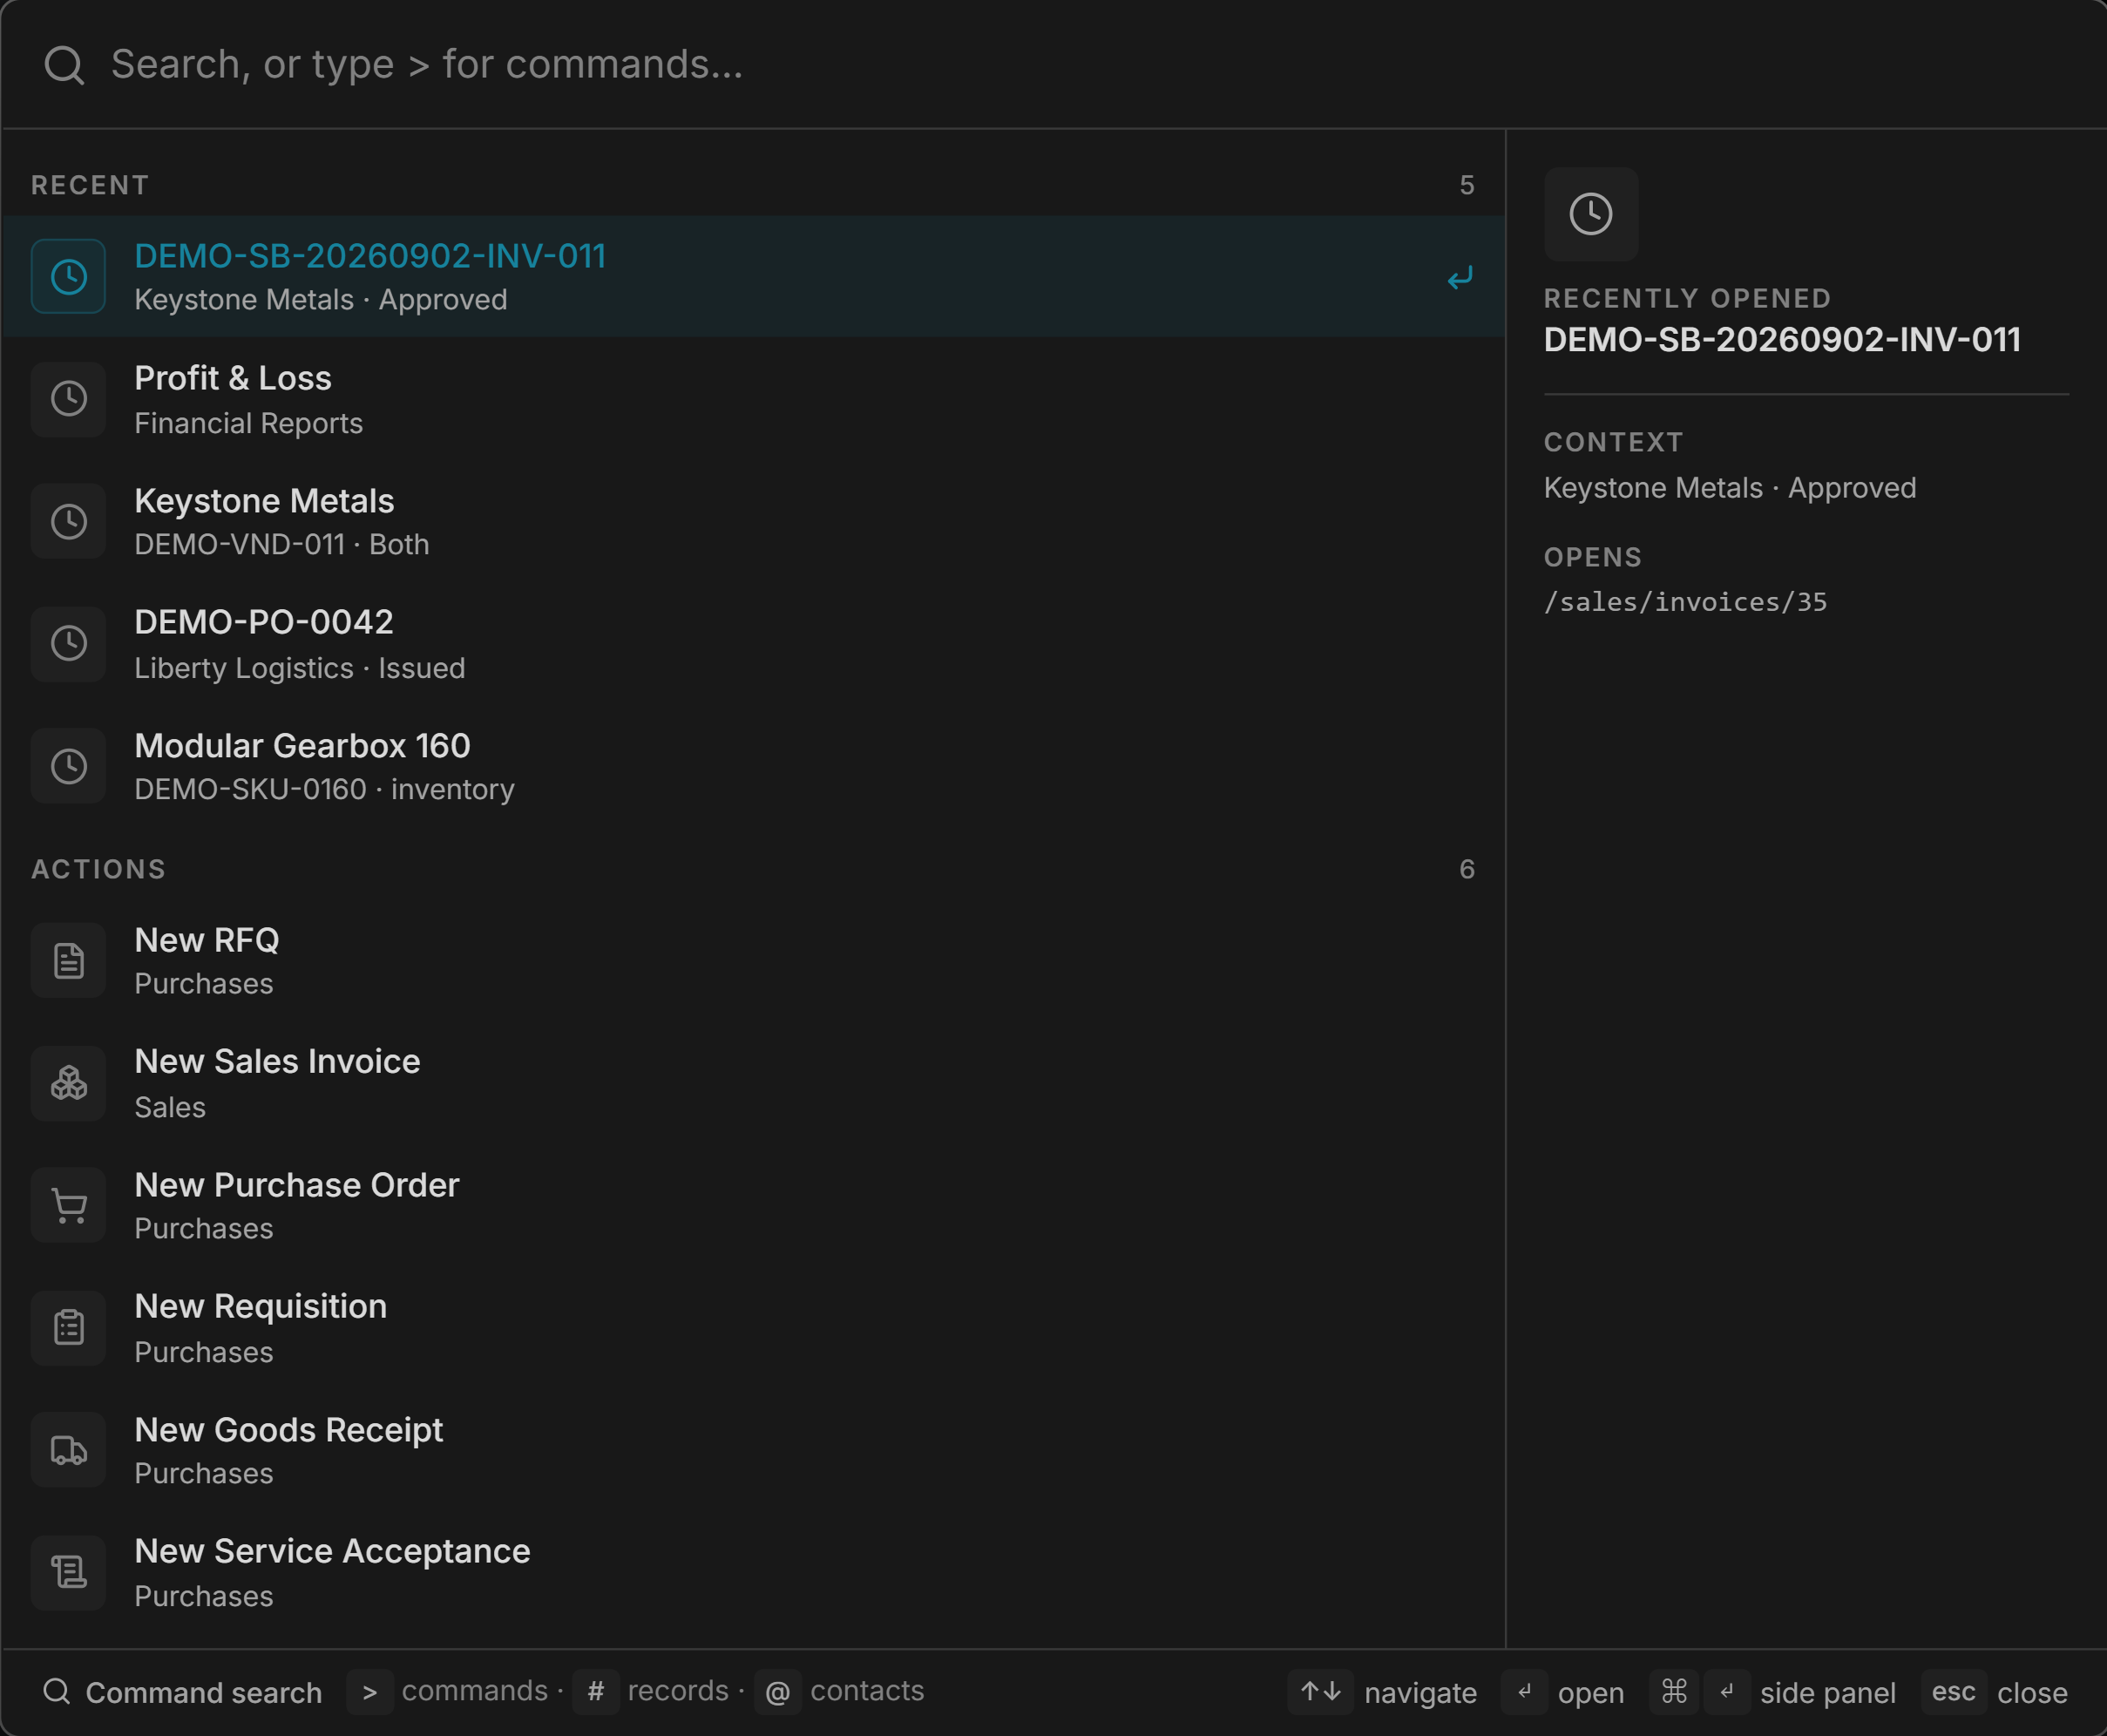Click clock icon beside DEMO-SB-20260902-INV-011 row

pyautogui.click(x=68, y=277)
